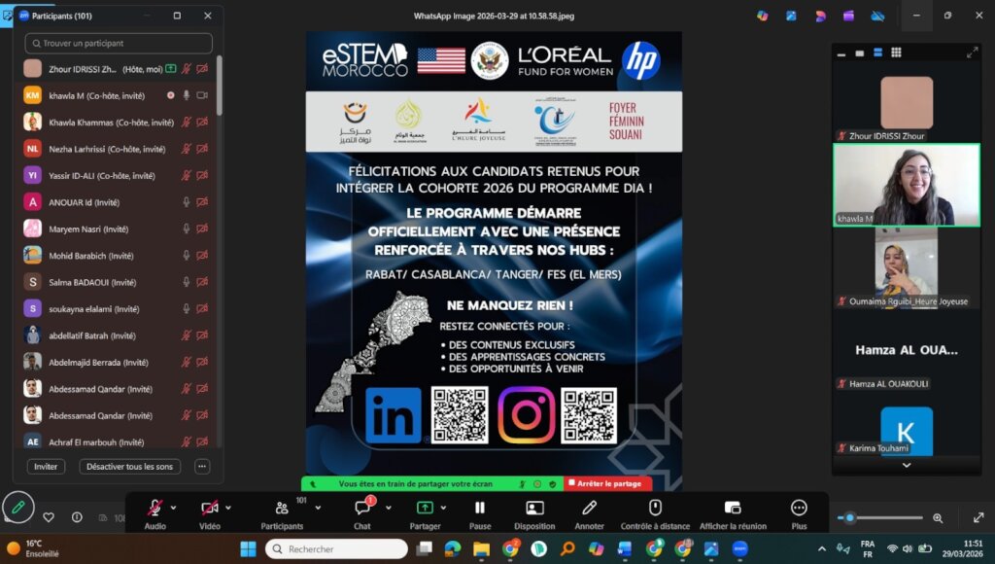Viewport: 995px width, 564px height.
Task: Toggle muted mic icon for Nezha Larhrissi
Action: [x=186, y=149]
